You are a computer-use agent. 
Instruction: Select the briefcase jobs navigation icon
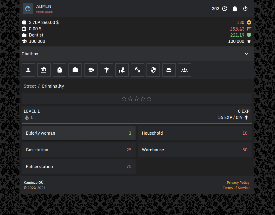click(75, 70)
